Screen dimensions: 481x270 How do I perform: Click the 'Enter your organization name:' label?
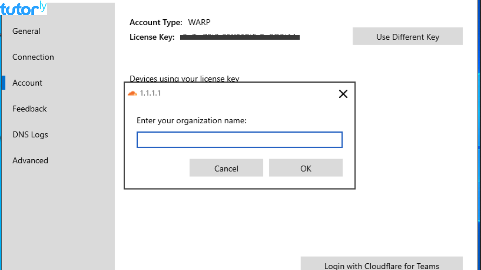point(192,121)
